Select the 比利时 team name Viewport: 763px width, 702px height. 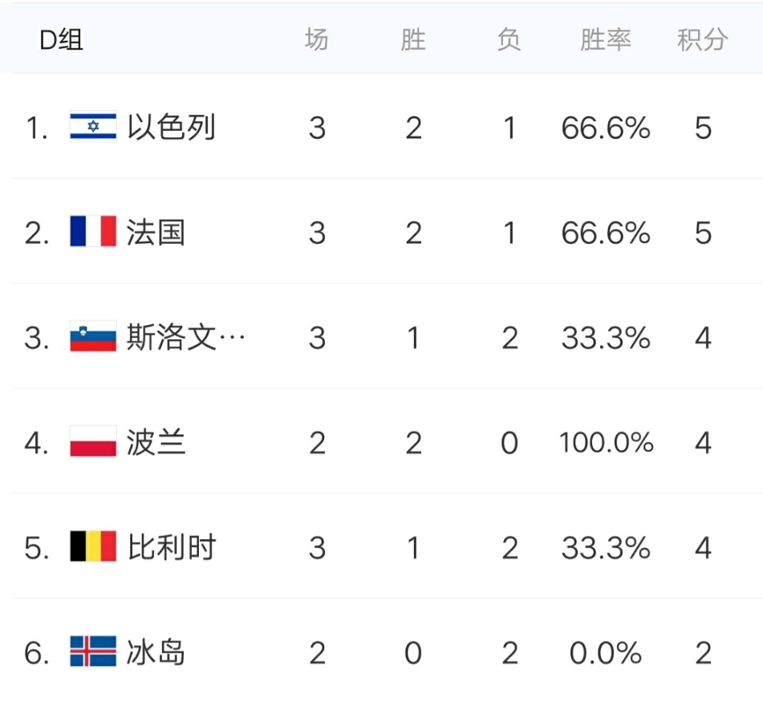coord(171,548)
